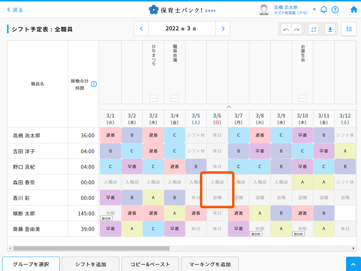Image resolution: width=361 pixels, height=271 pixels.
Task: Click the horizontal scrollbar thumb
Action: tap(91, 248)
